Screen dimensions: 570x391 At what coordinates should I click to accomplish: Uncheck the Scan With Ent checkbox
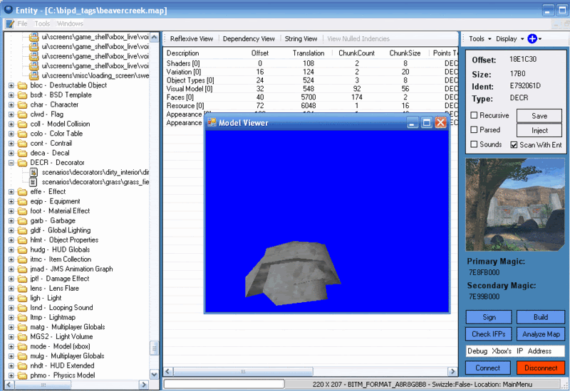[x=514, y=145]
